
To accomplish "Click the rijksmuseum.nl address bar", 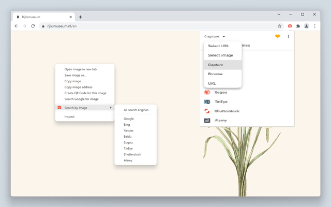I will [155, 26].
